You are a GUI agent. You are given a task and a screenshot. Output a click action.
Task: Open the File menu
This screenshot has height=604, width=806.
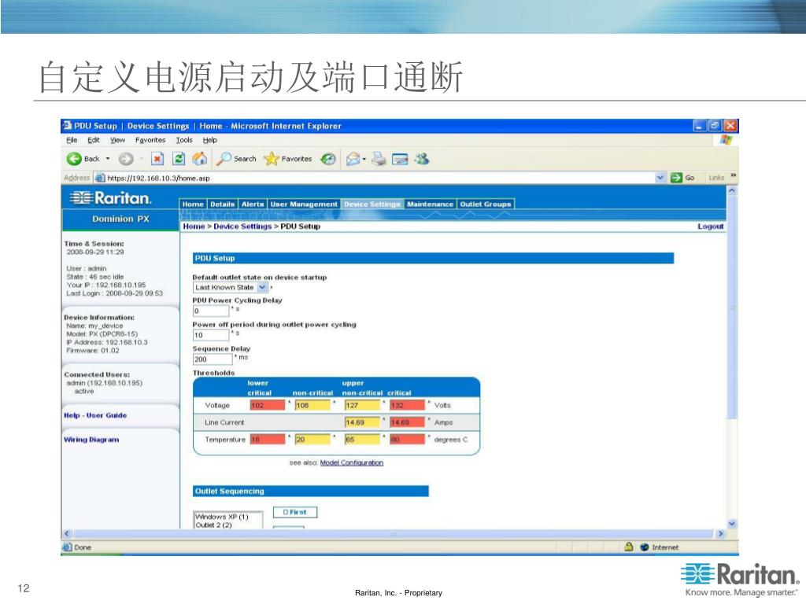point(72,140)
